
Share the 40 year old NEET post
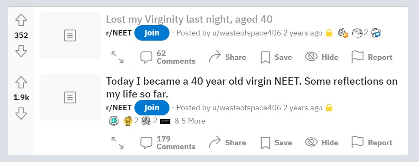[227, 142]
